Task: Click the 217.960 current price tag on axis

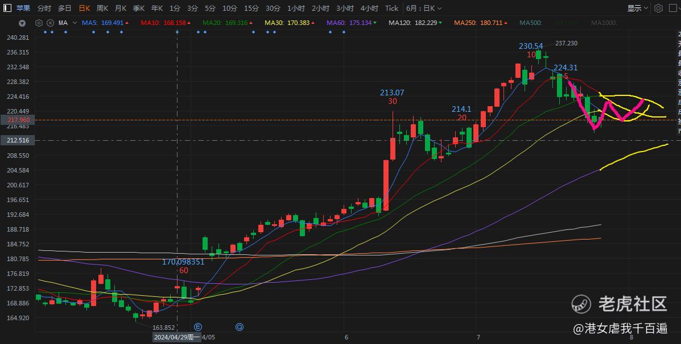Action: 18,120
